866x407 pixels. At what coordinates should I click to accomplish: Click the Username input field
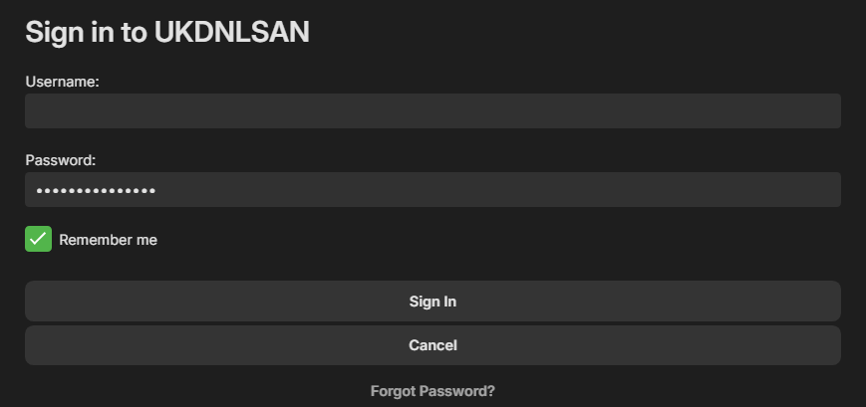coord(433,111)
